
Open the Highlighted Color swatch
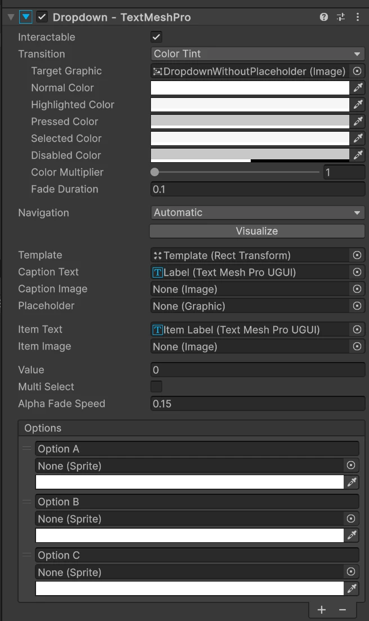click(x=250, y=105)
